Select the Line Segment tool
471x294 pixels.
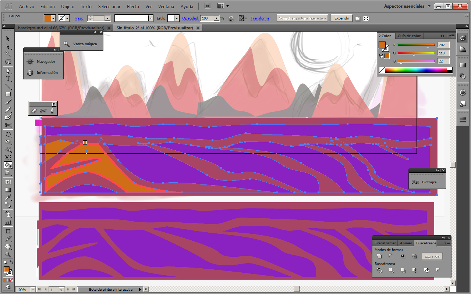click(8, 86)
